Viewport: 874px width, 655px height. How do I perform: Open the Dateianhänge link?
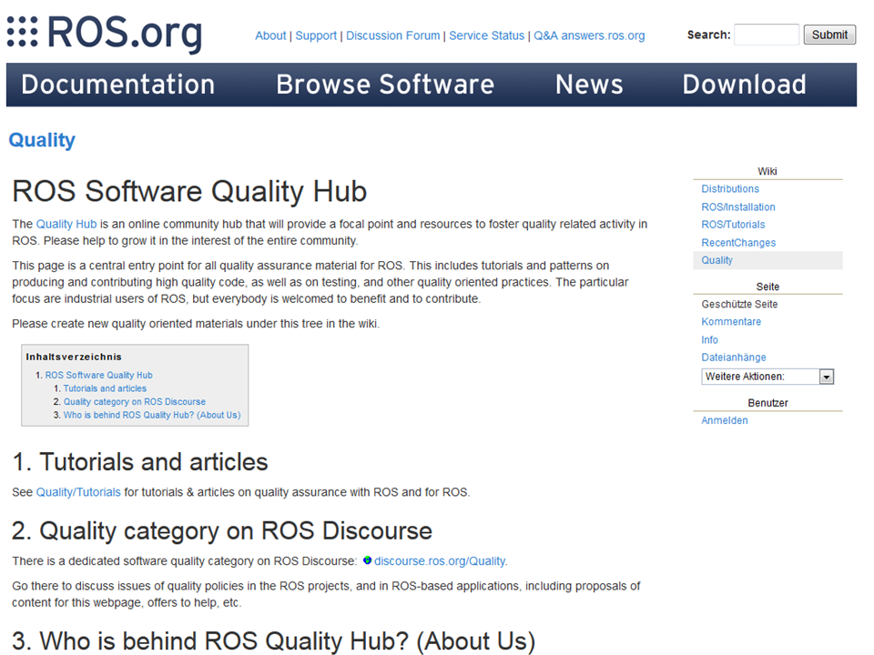pyautogui.click(x=734, y=358)
